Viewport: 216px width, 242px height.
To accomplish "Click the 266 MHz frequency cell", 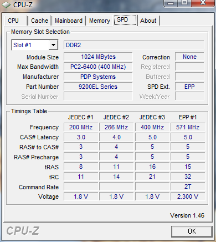I will pyautogui.click(x=116, y=127).
